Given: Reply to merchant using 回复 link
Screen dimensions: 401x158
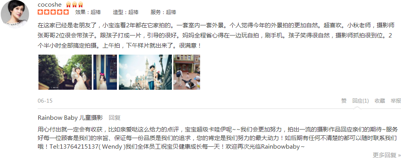Looking at the screenshot, I should [115, 118].
